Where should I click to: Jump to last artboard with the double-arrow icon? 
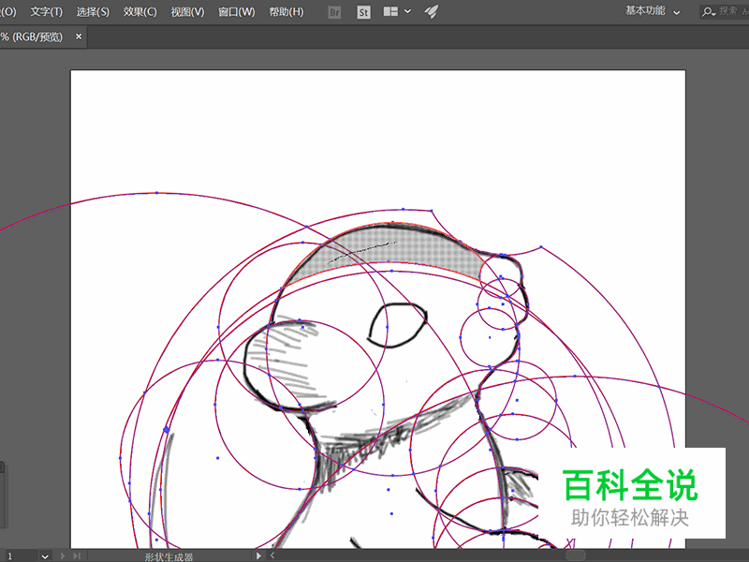click(x=75, y=555)
